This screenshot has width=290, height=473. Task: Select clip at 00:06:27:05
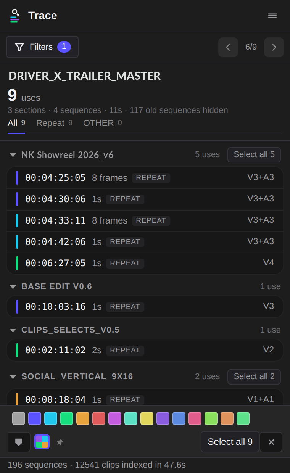click(145, 263)
